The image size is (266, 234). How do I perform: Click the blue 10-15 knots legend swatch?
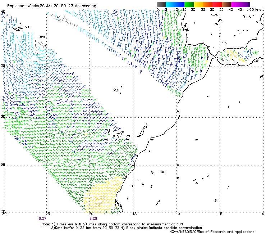180,4
